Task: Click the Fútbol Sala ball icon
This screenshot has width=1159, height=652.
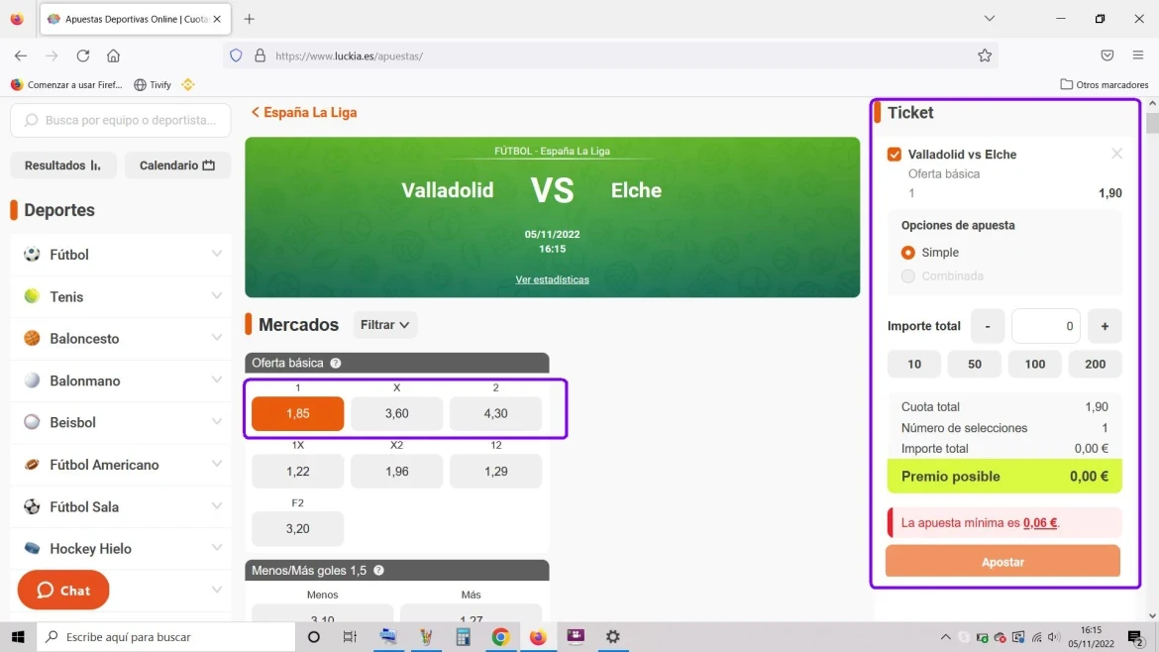Action: coord(32,506)
